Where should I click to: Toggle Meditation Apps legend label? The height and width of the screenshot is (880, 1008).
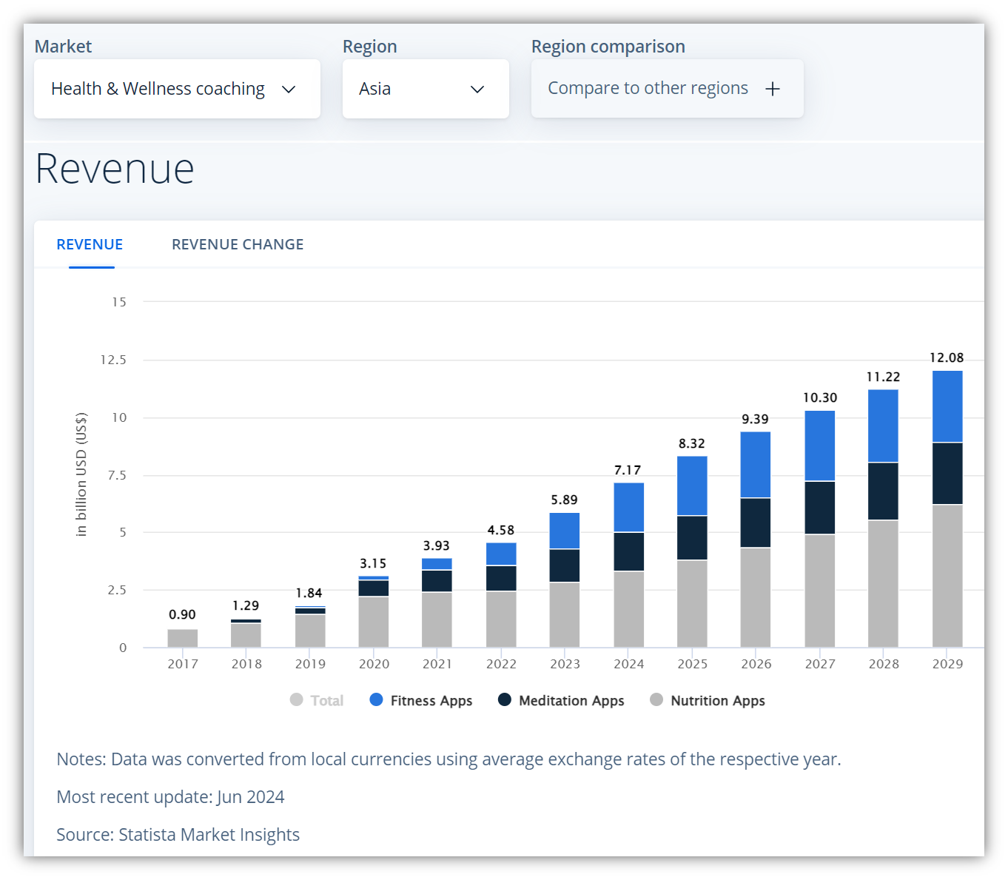(x=571, y=701)
